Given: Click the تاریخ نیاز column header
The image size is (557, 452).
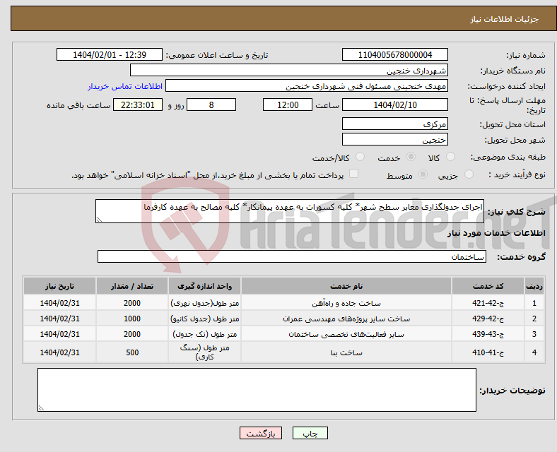Looking at the screenshot, I should 59,286.
